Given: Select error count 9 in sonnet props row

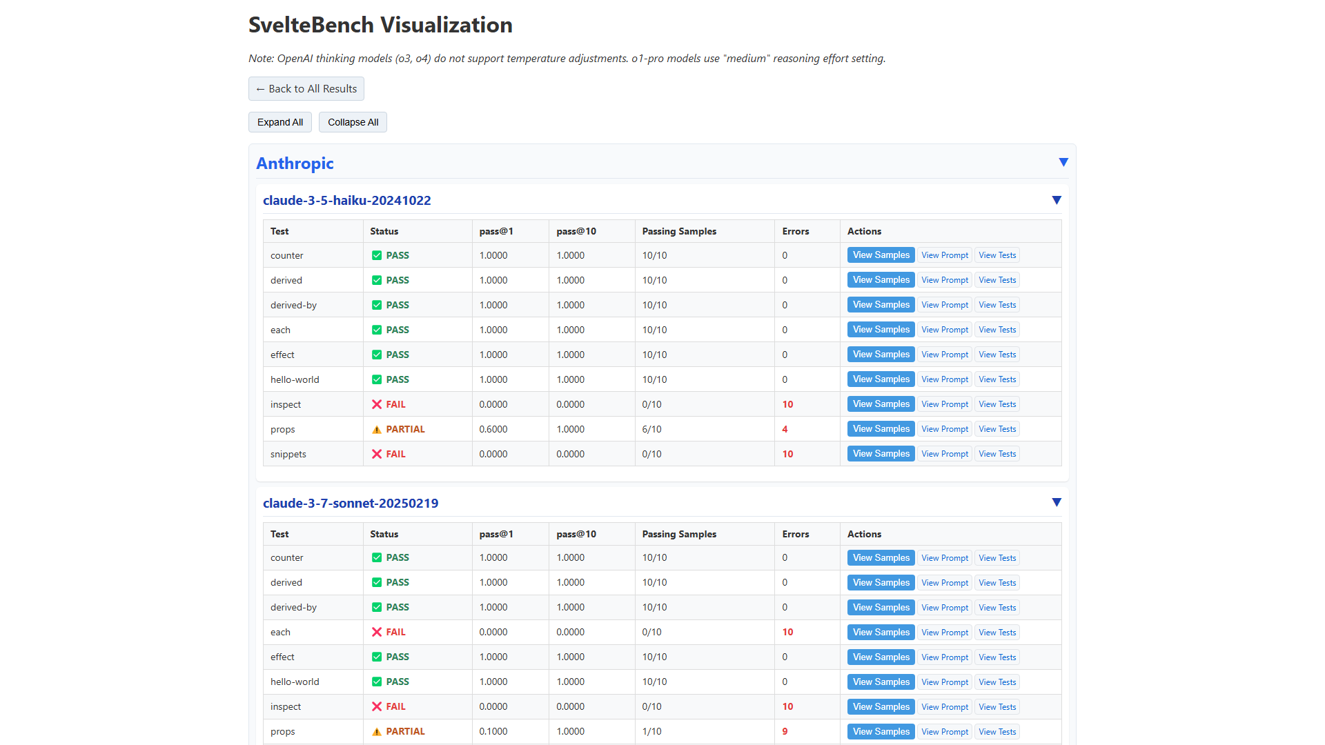Looking at the screenshot, I should pos(785,731).
